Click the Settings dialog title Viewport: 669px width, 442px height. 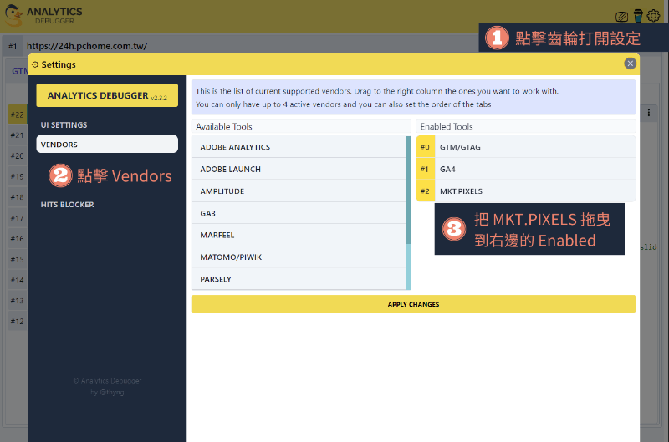tap(59, 65)
